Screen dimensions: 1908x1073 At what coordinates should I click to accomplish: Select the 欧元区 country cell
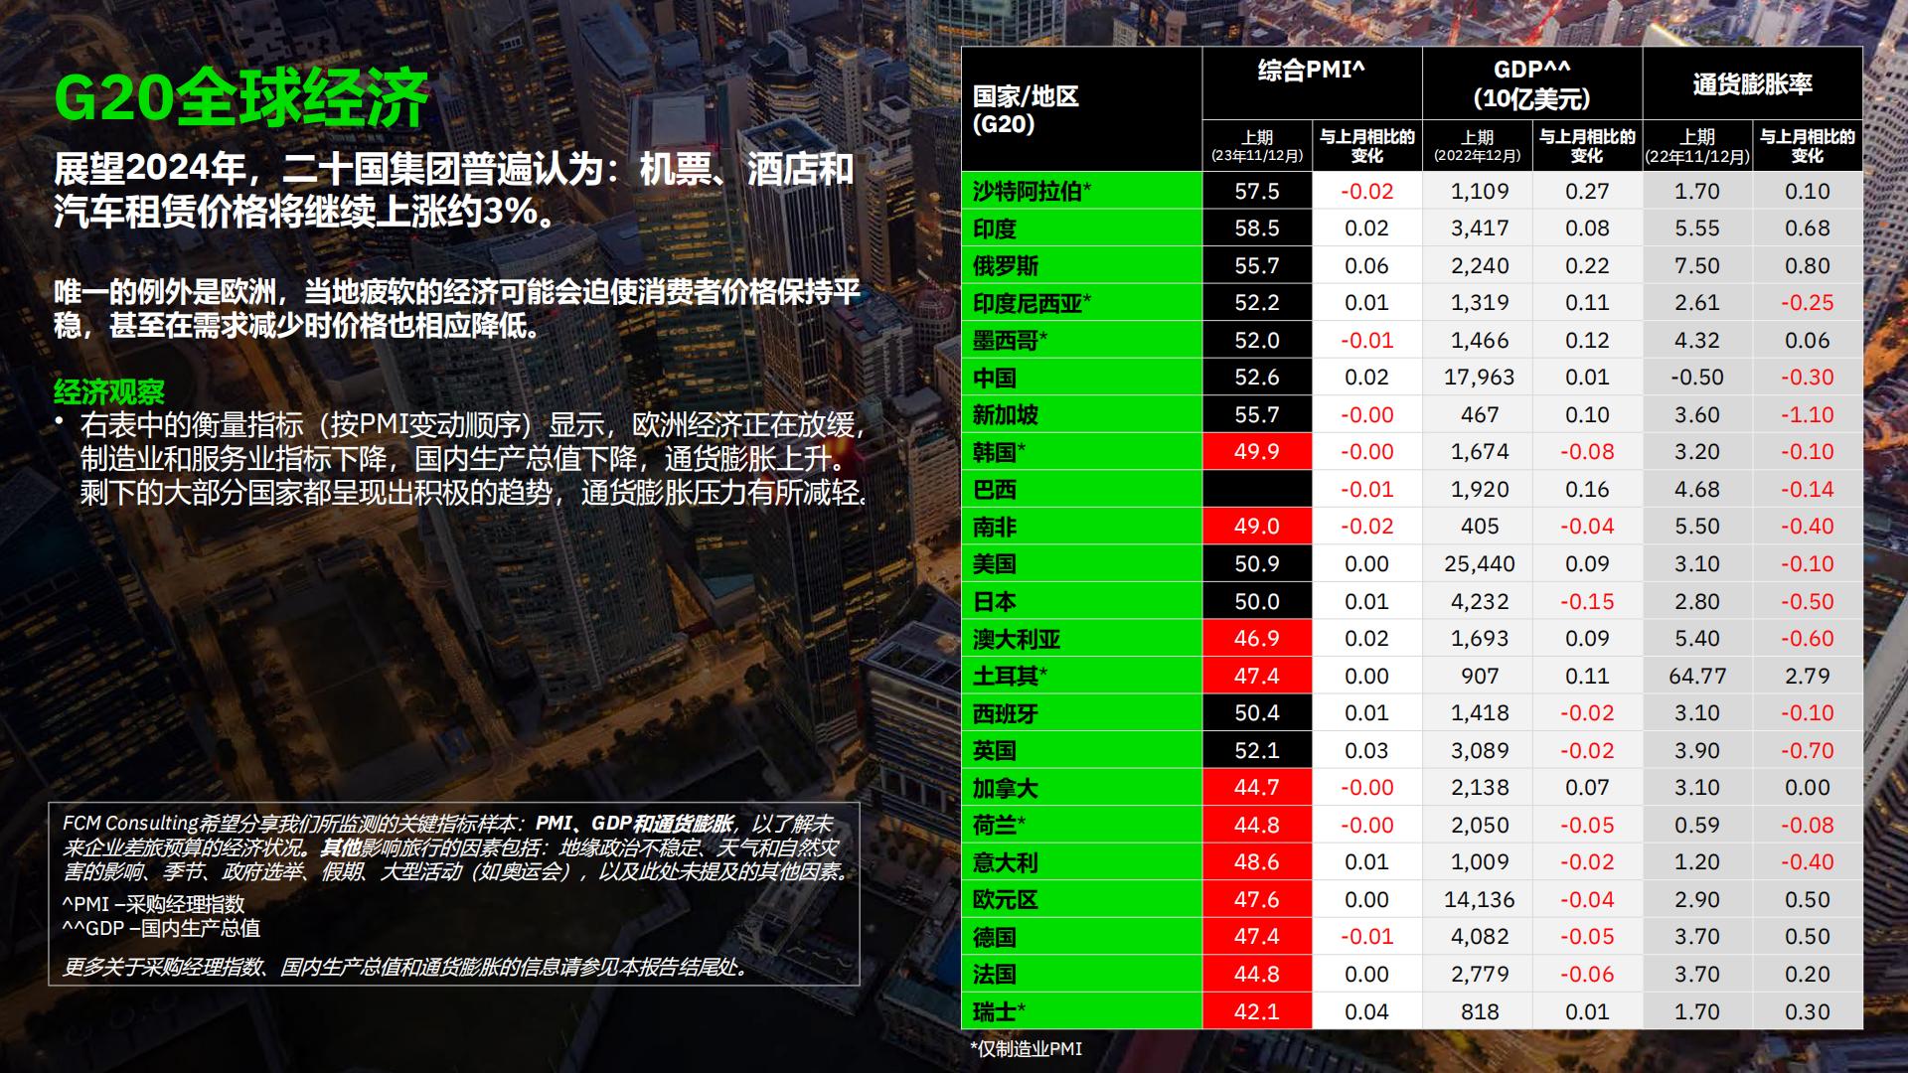pyautogui.click(x=1082, y=899)
